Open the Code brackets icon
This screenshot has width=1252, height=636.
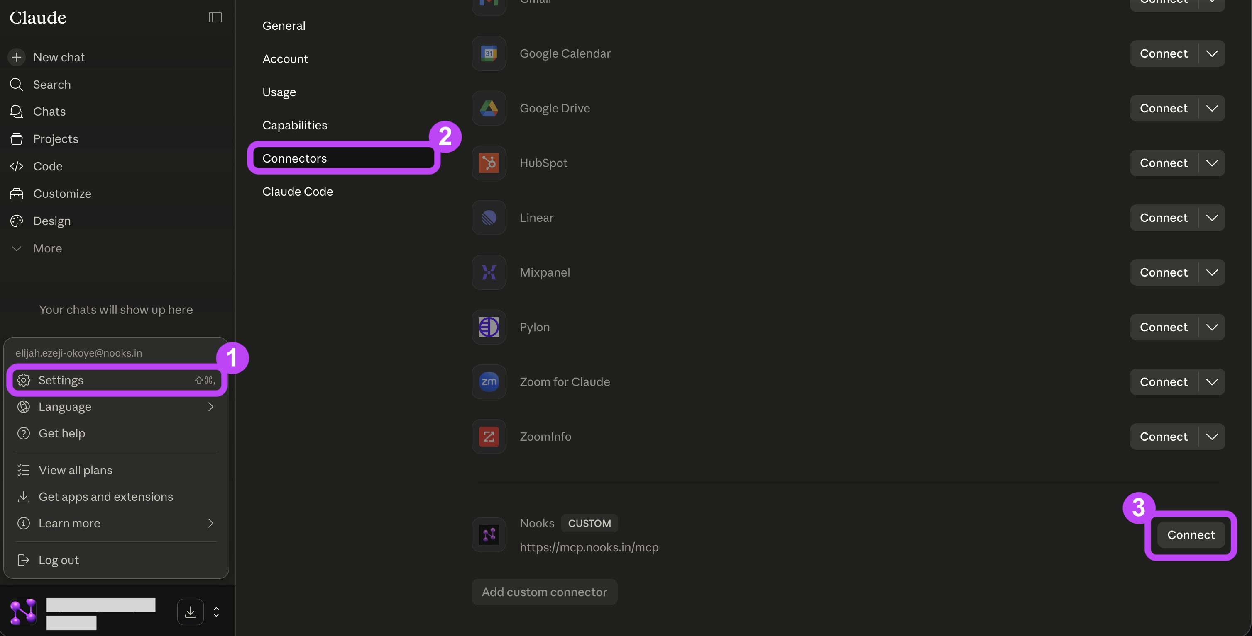pyautogui.click(x=17, y=166)
